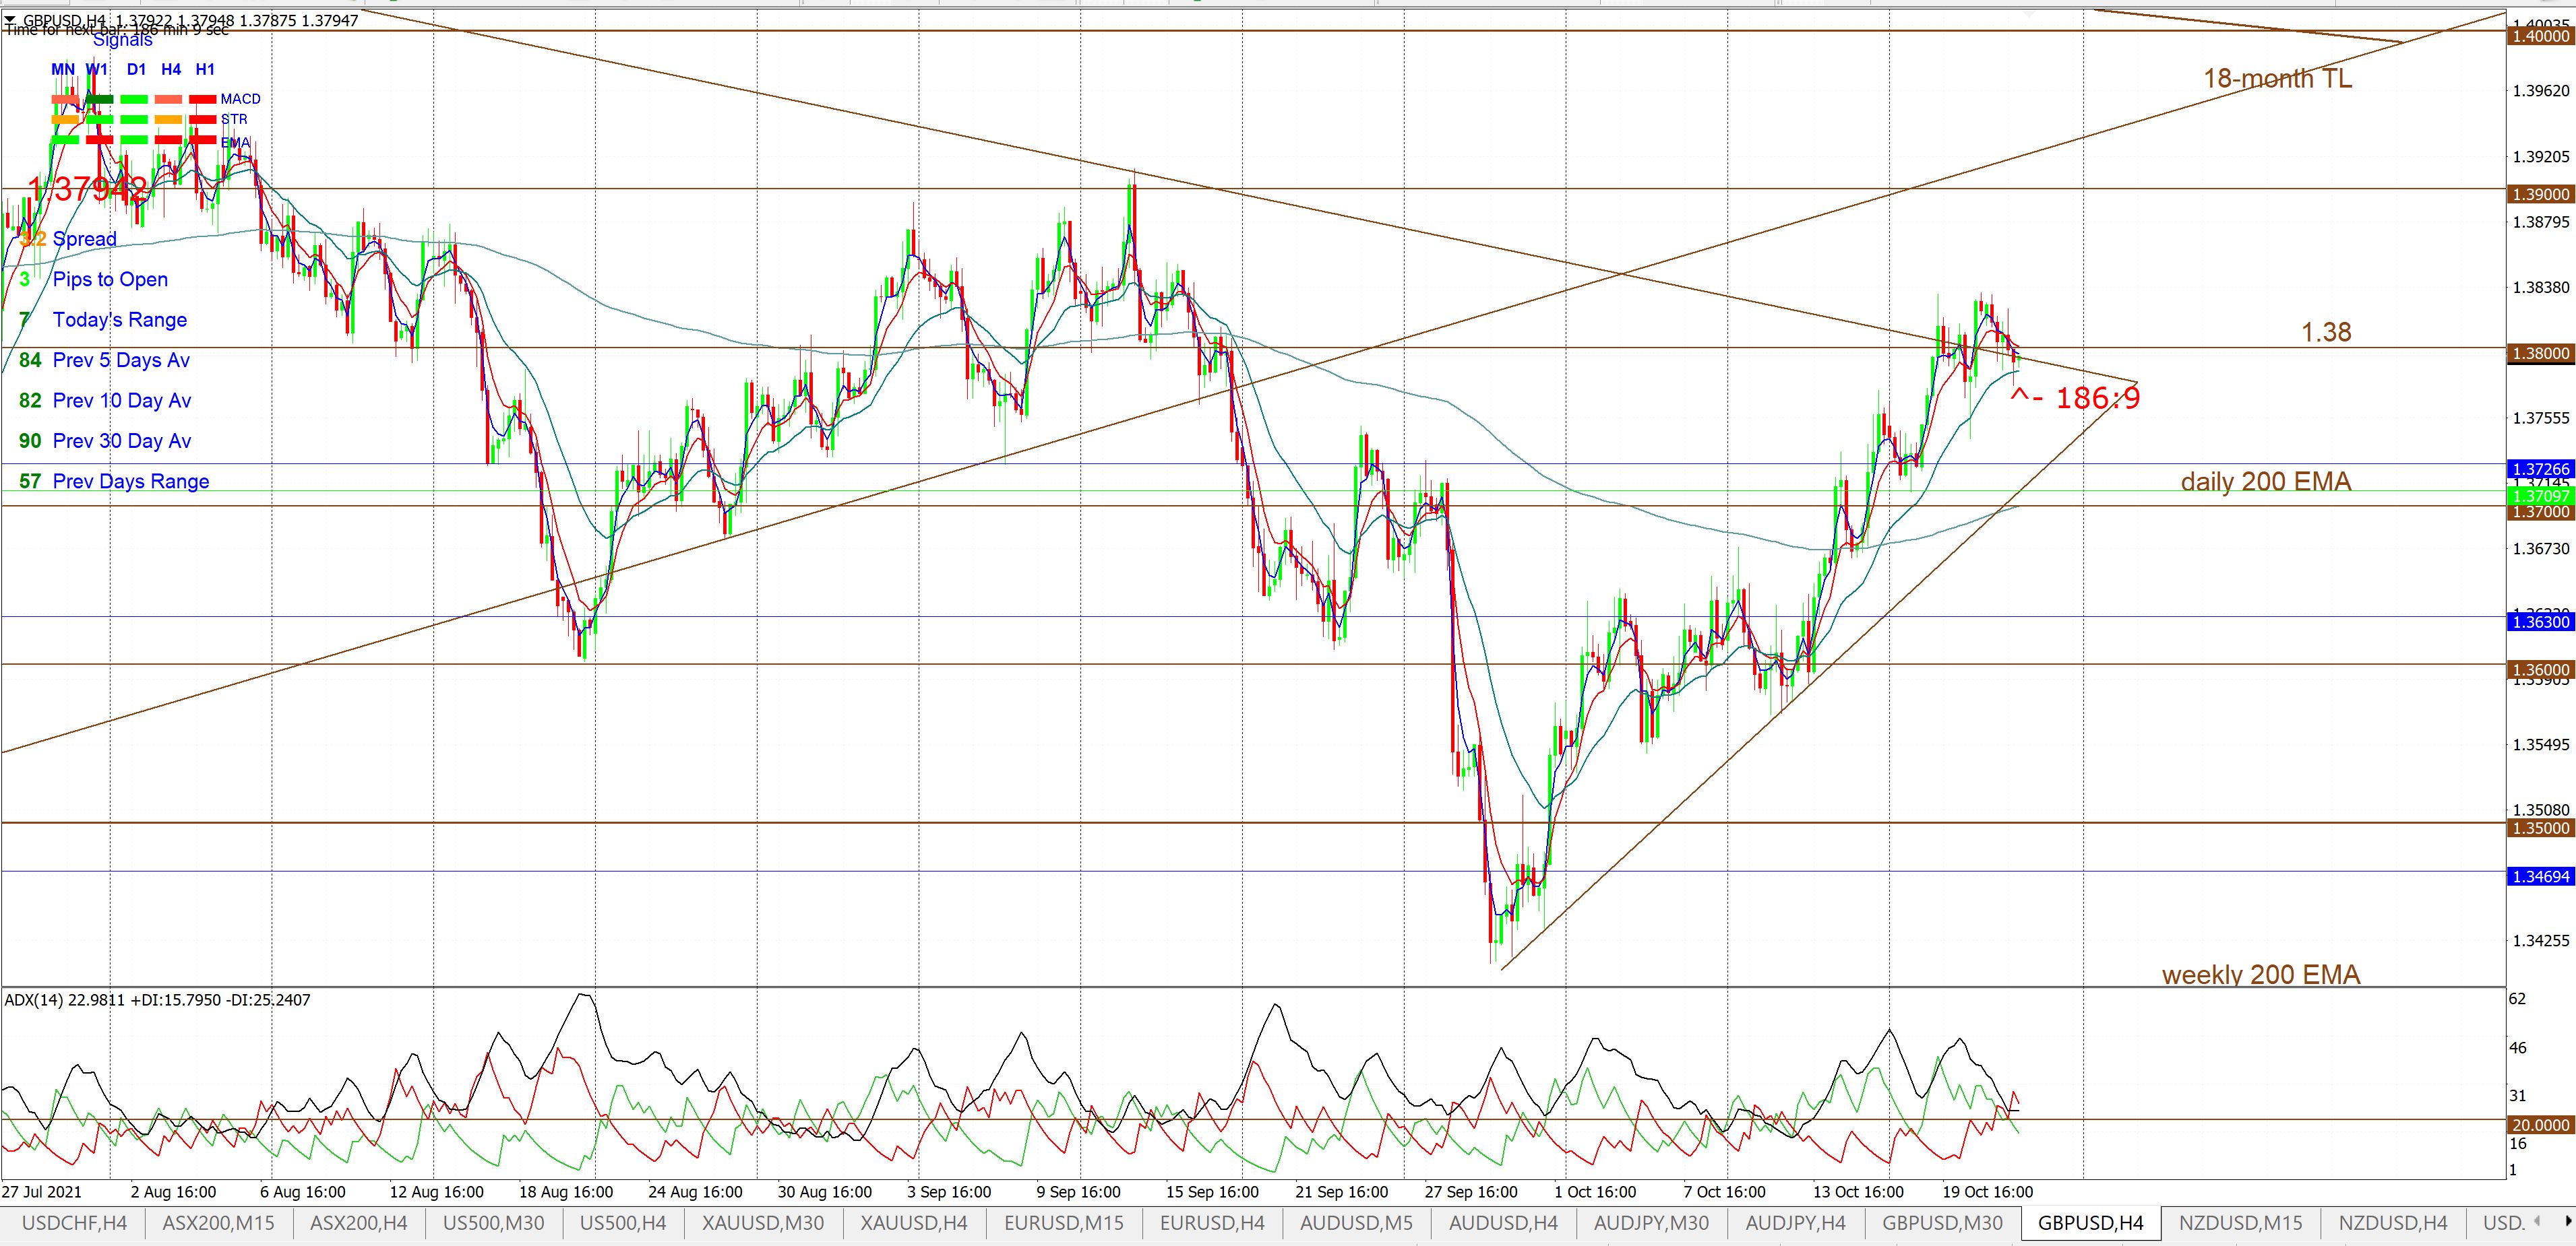Select the 'daily 200 EMA' text annotation
Viewport: 2576px width, 1246px height.
[x=2266, y=482]
